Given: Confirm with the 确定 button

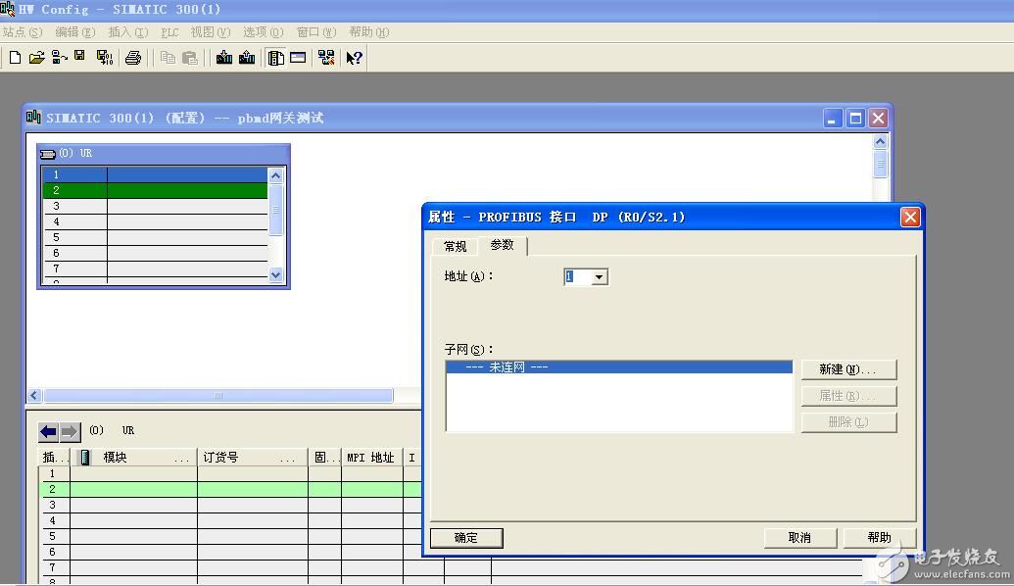Looking at the screenshot, I should click(x=466, y=537).
